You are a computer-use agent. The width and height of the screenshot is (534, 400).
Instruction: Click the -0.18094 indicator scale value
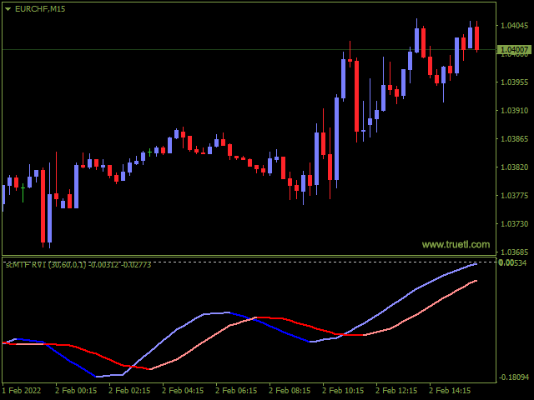coord(514,377)
